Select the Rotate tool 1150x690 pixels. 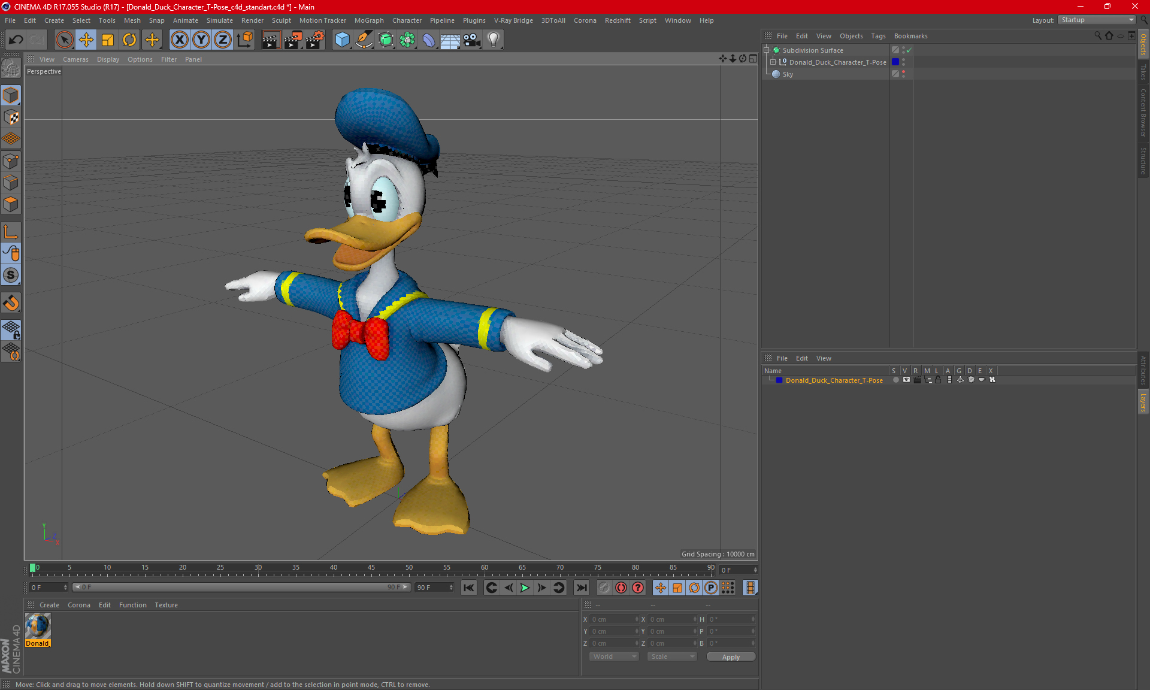coord(129,40)
